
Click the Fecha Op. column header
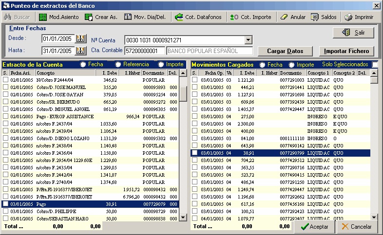pos(212,73)
